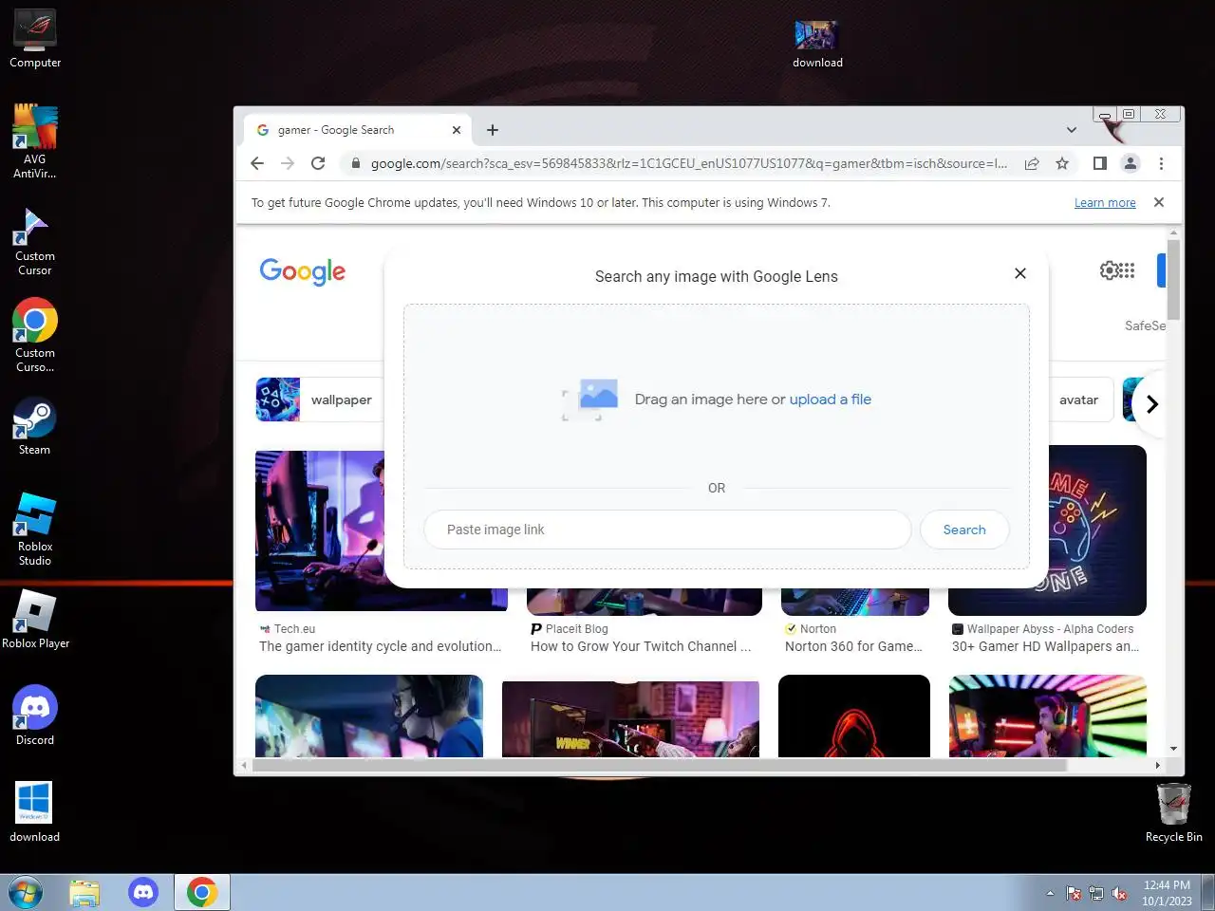The width and height of the screenshot is (1215, 911).
Task: Launch Steam from desktop
Action: pyautogui.click(x=35, y=426)
